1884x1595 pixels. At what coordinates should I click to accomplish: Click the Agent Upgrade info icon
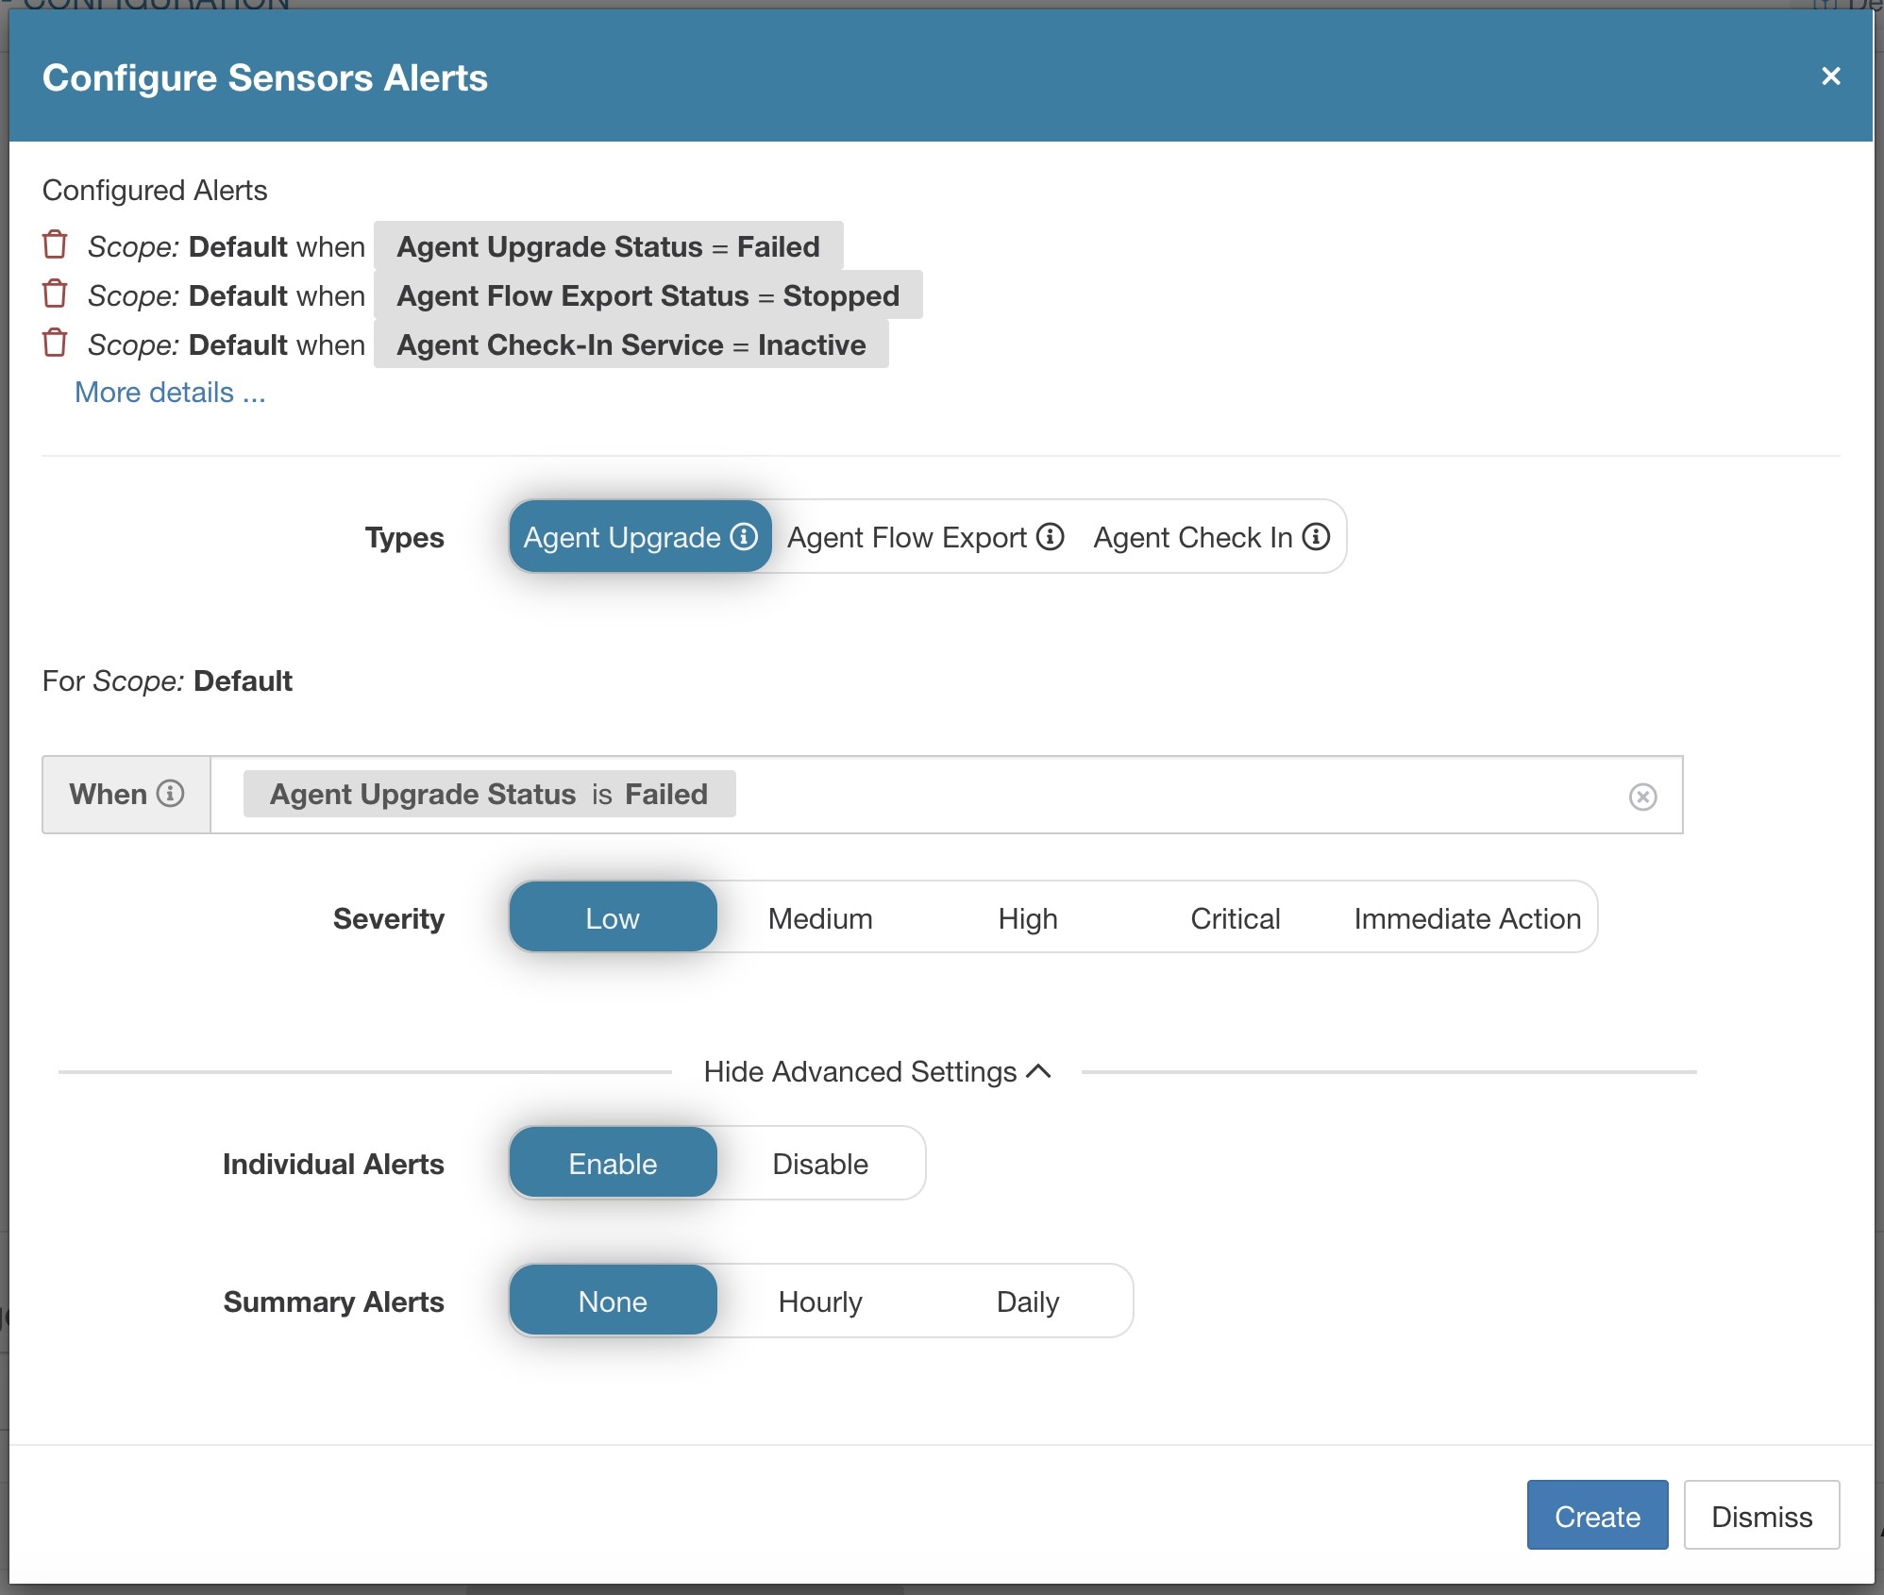click(742, 536)
